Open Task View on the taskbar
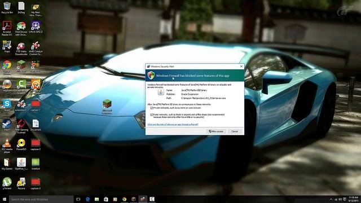Screen dimensions: 361x203 click(x=78, y=199)
